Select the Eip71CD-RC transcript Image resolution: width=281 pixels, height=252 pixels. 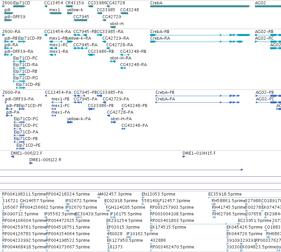tap(19, 61)
